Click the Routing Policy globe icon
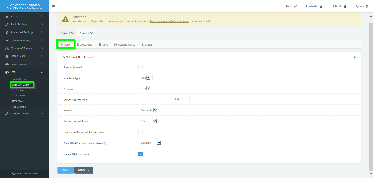 115,45
